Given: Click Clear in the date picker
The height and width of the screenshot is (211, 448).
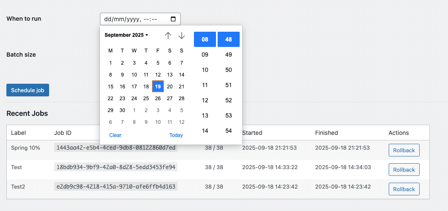Looking at the screenshot, I should tap(116, 135).
